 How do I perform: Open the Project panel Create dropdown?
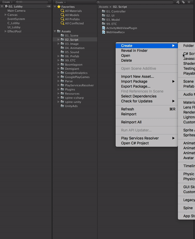(60, 2)
